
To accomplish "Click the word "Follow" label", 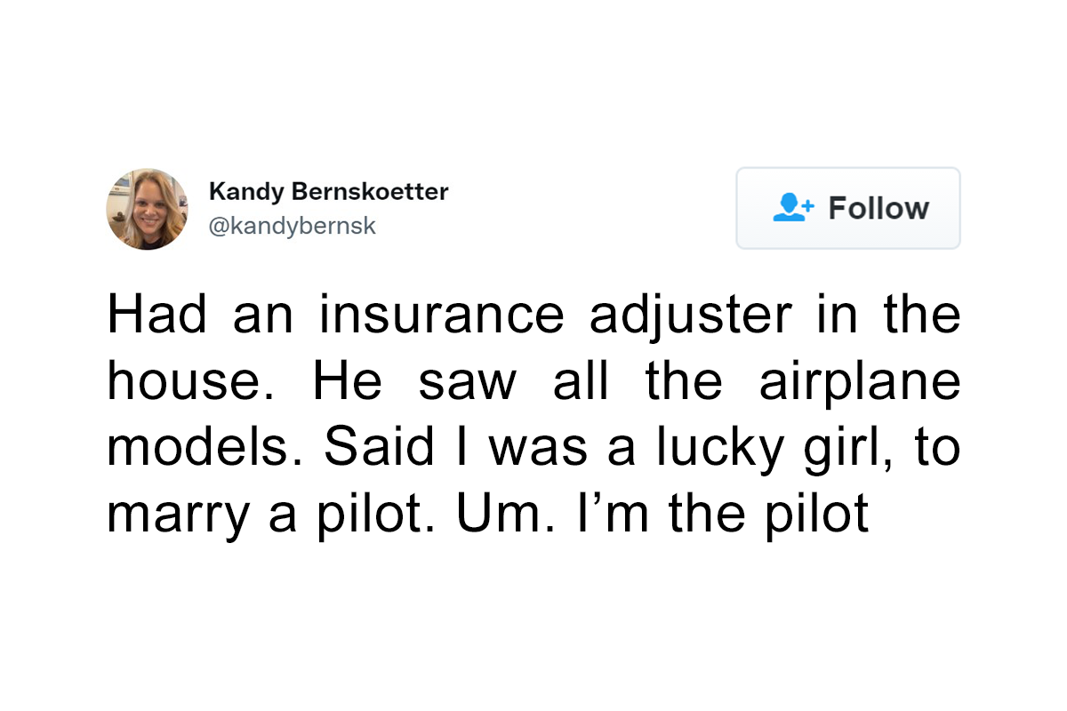I will (878, 208).
